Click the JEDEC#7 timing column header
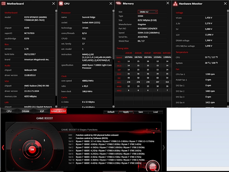 (x=148, y=53)
